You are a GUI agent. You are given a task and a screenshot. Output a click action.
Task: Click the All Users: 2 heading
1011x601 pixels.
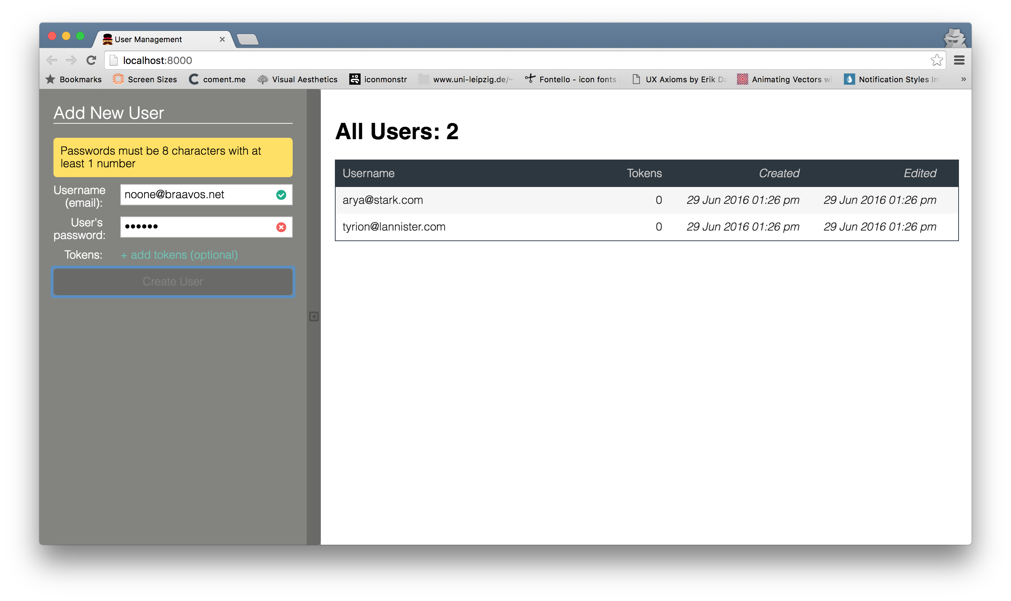click(x=397, y=131)
